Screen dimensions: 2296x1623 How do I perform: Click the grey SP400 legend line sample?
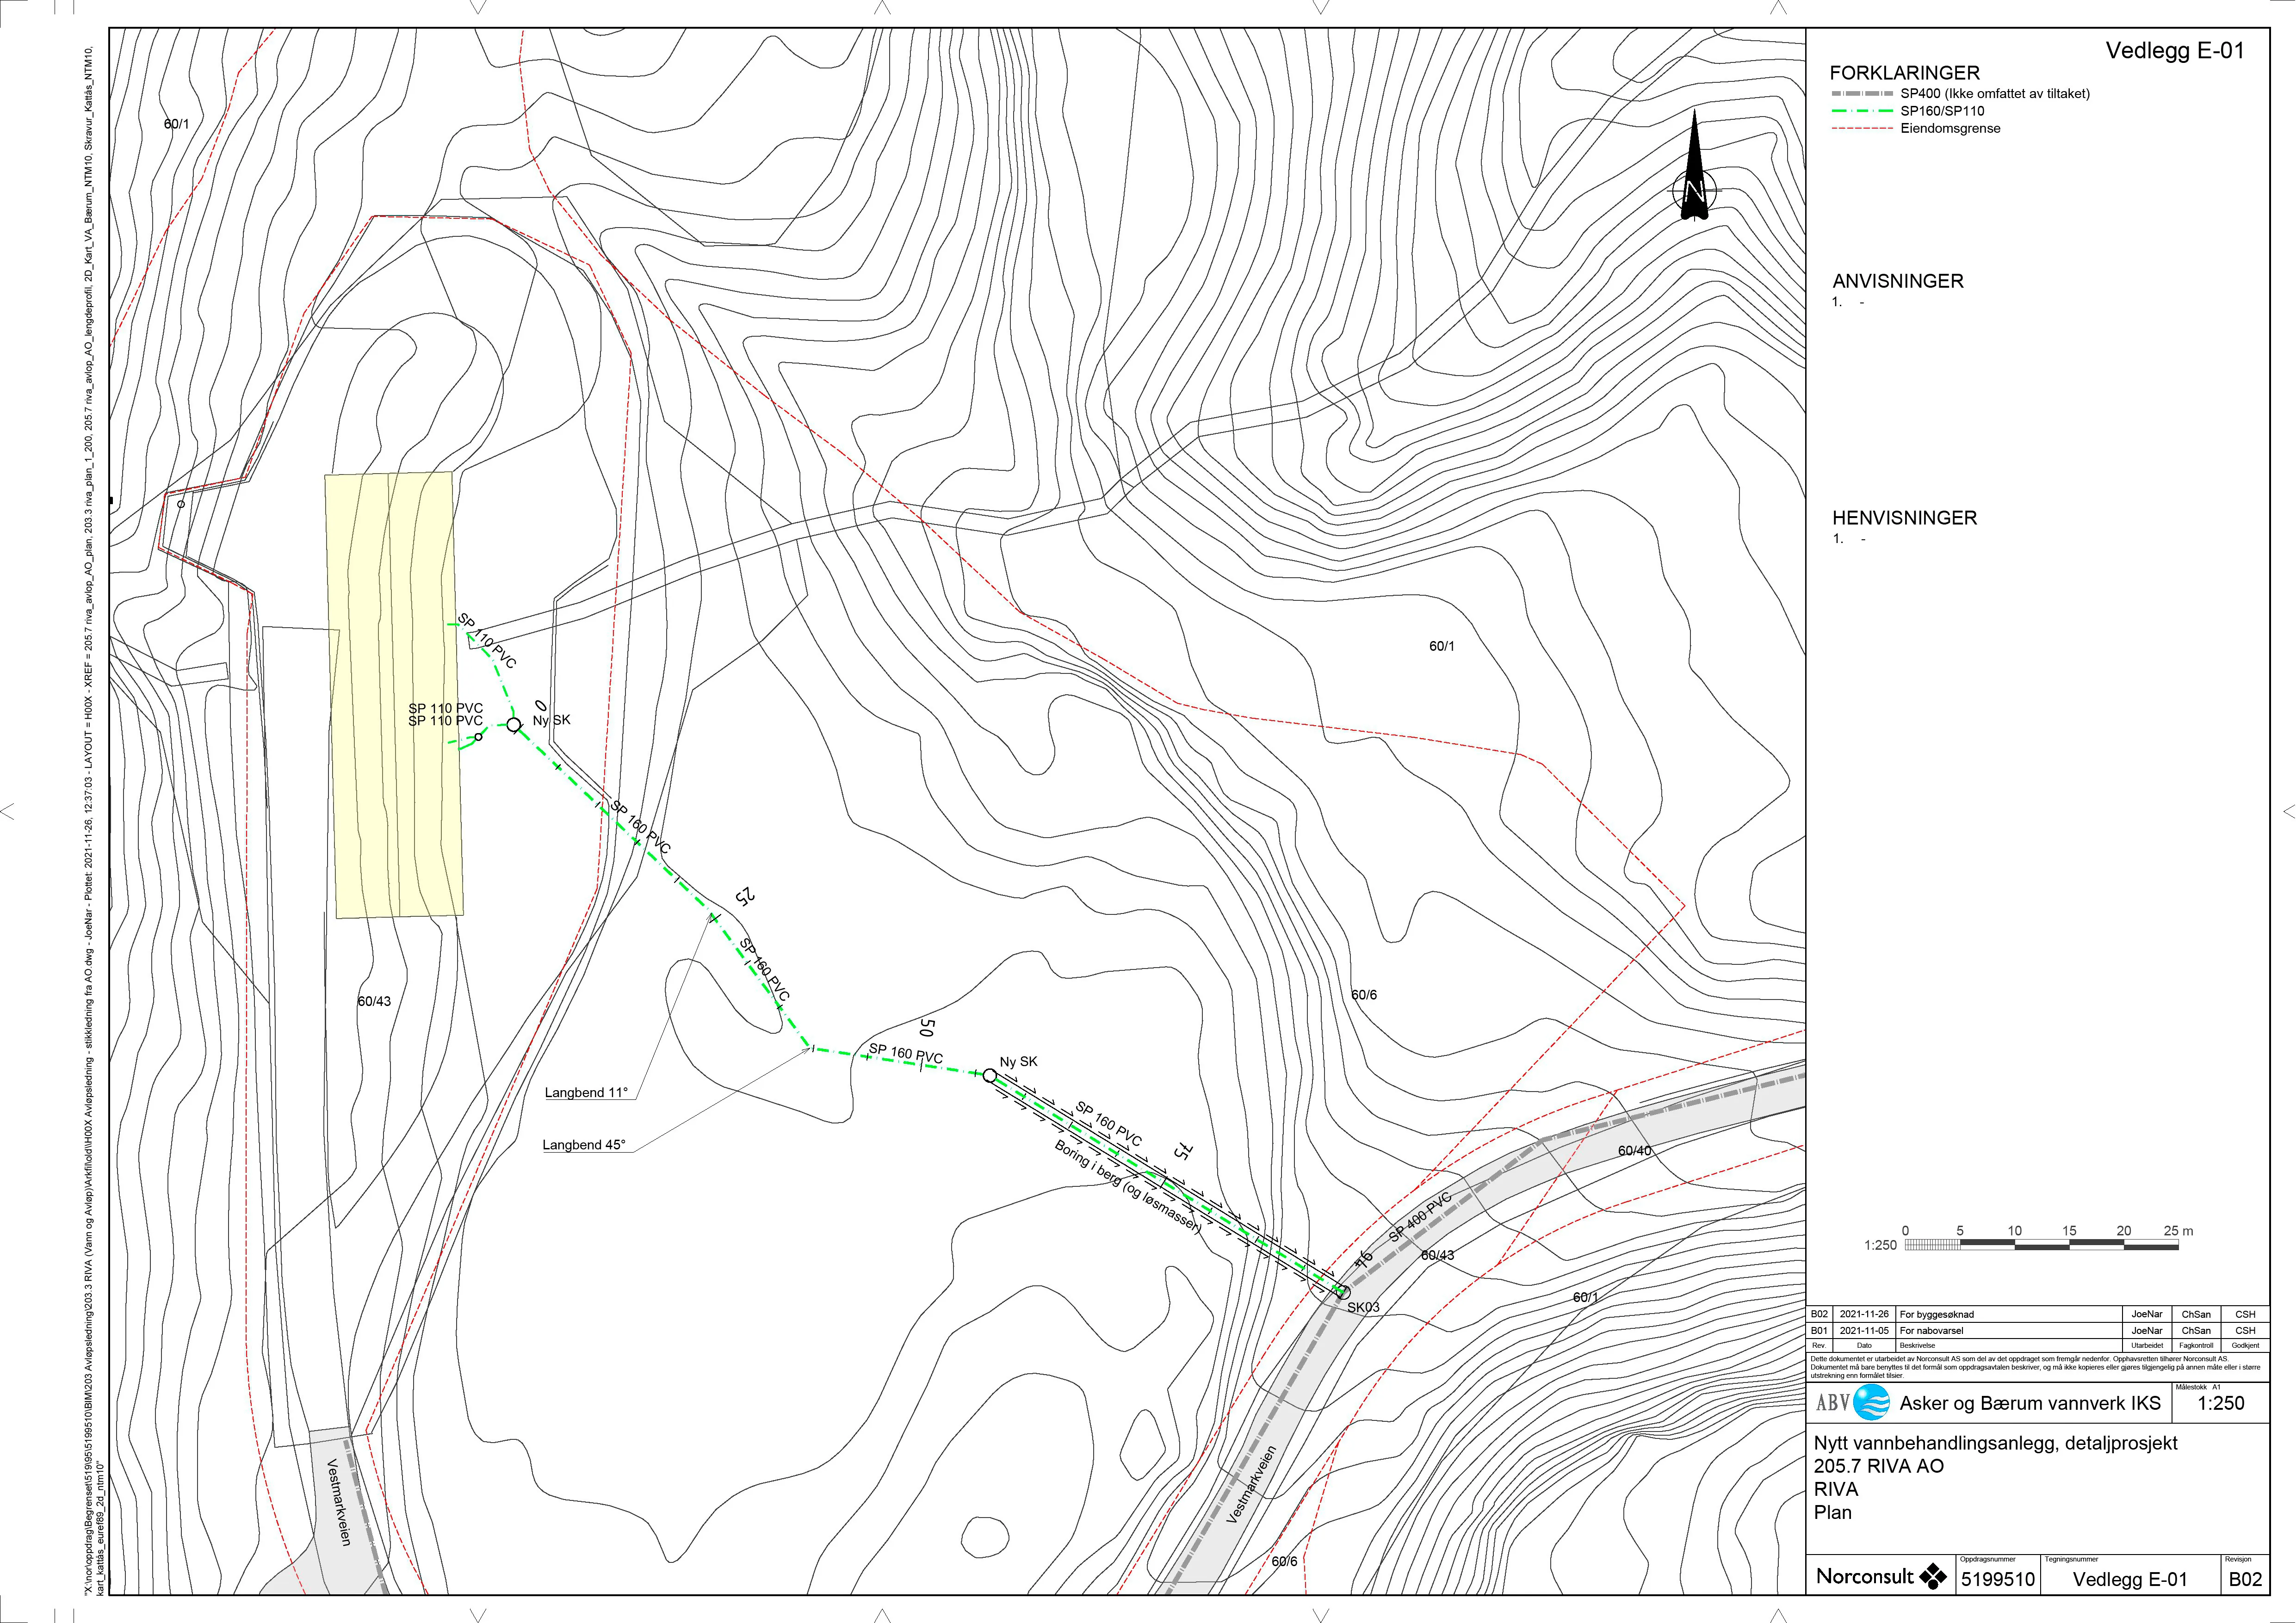1862,93
